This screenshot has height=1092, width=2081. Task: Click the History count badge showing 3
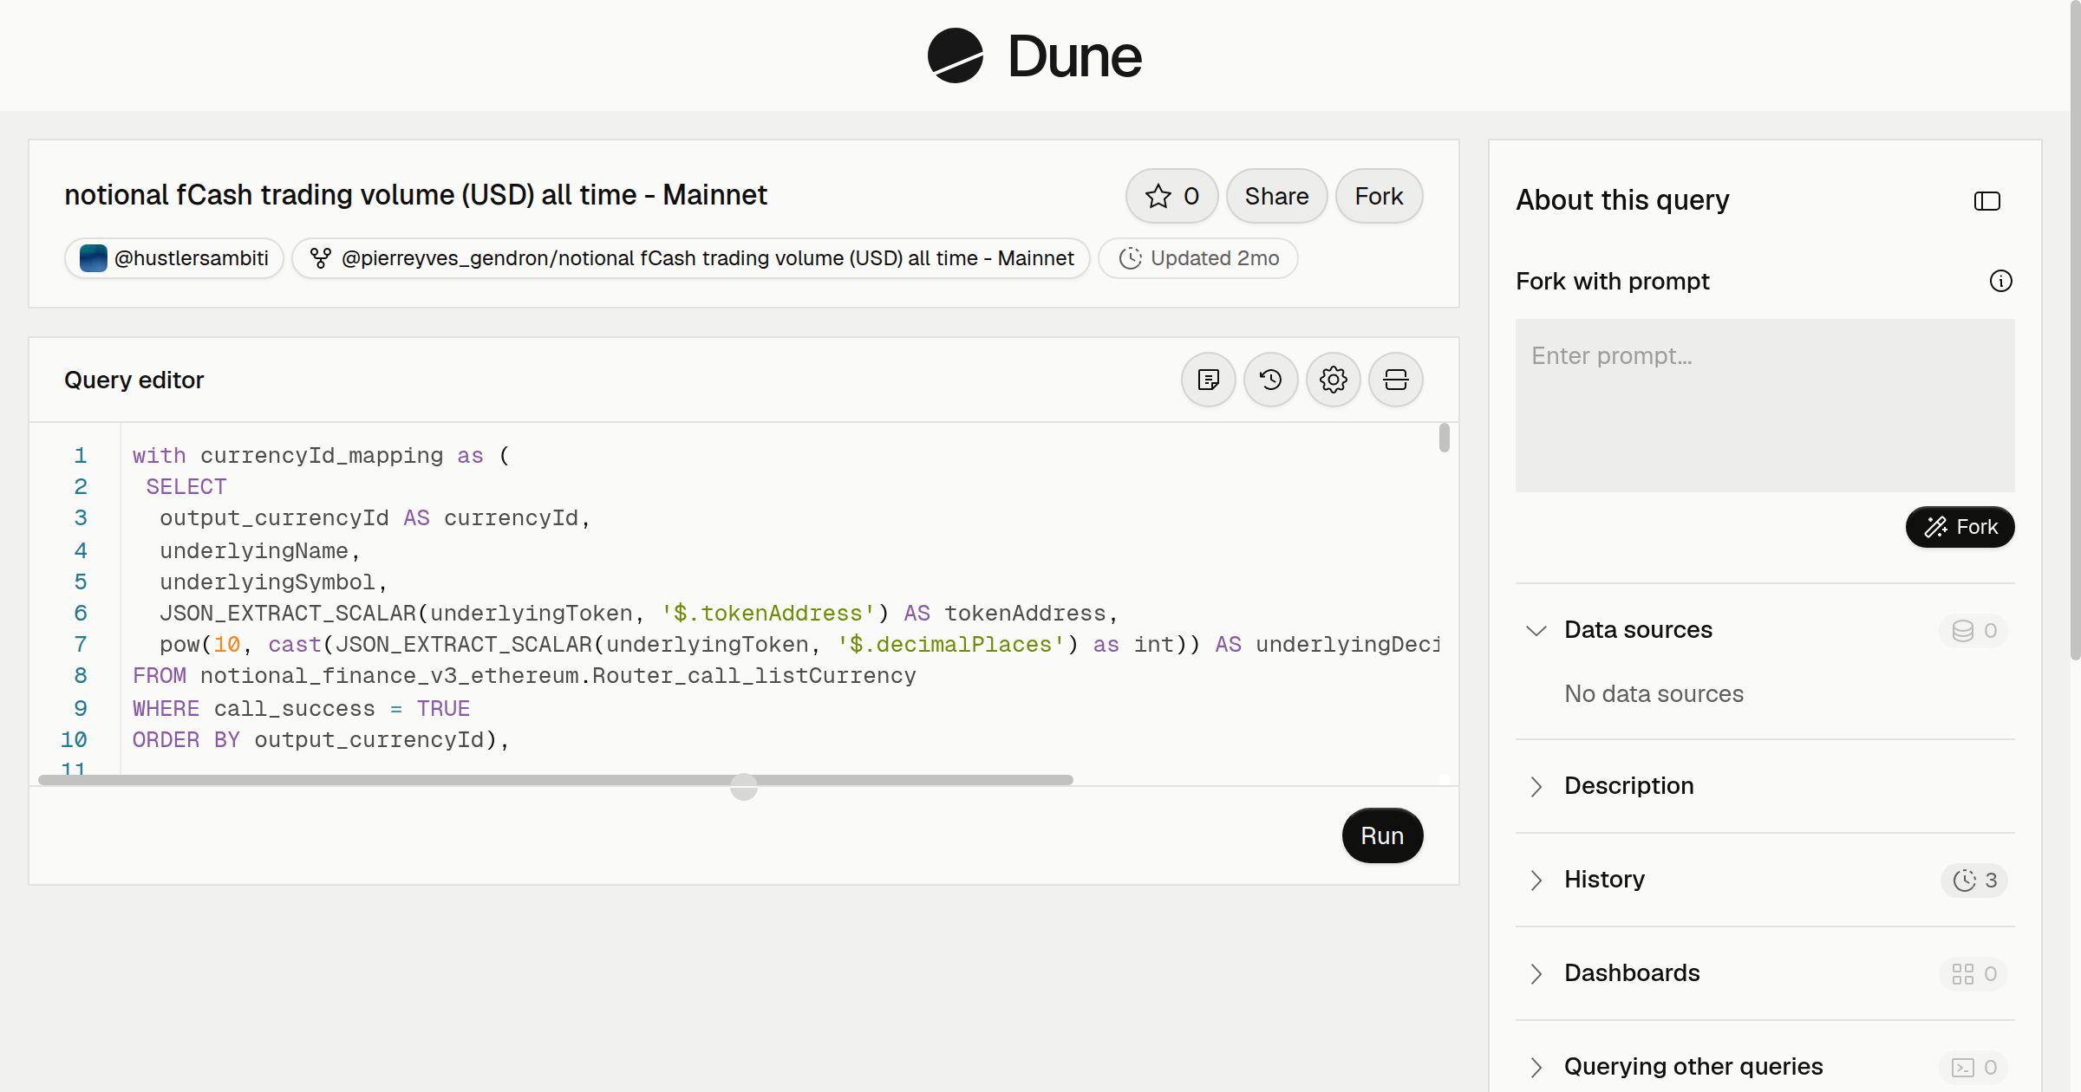pyautogui.click(x=1974, y=881)
